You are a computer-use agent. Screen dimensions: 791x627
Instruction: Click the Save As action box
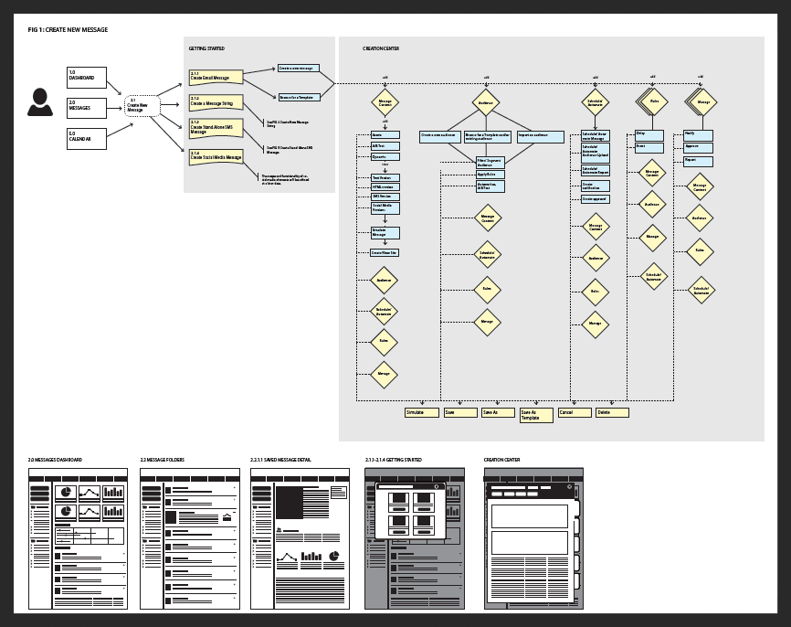(498, 412)
